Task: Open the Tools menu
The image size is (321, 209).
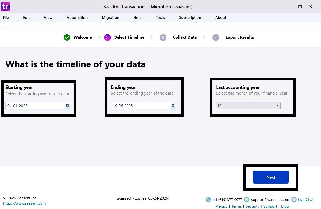Action: point(160,18)
